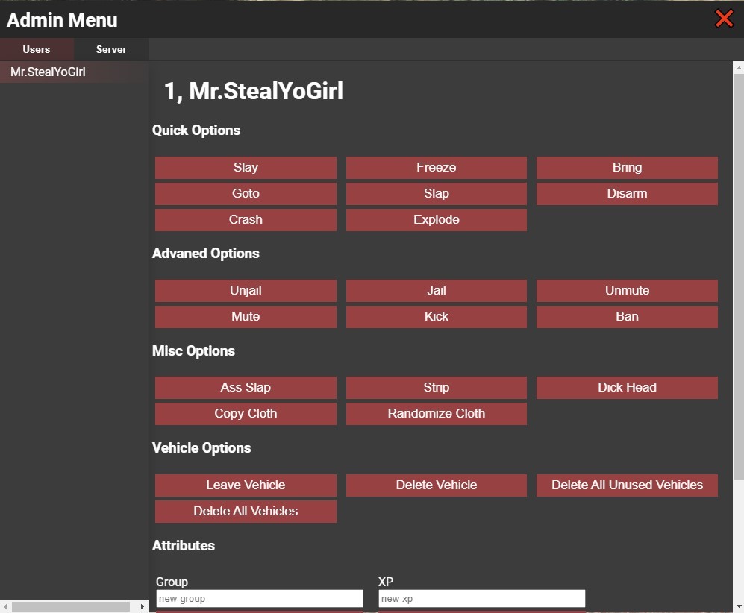
Task: Click inside the Group input field
Action: tap(259, 599)
